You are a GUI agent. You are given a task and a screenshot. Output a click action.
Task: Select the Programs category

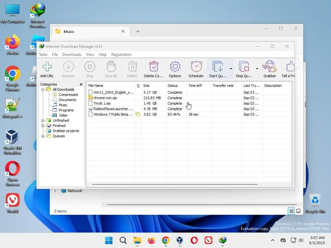[66, 110]
